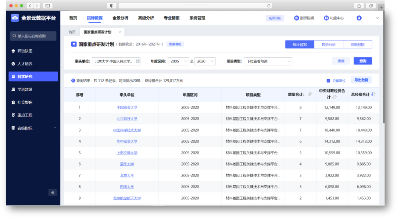Click the 学科建设 sidebar icon
This screenshot has height=218, width=397.
click(x=13, y=89)
